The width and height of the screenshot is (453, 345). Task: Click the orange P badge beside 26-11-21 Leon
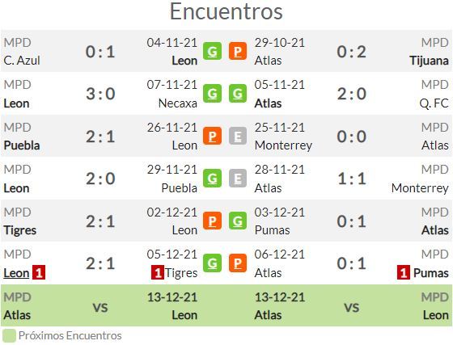coord(212,136)
